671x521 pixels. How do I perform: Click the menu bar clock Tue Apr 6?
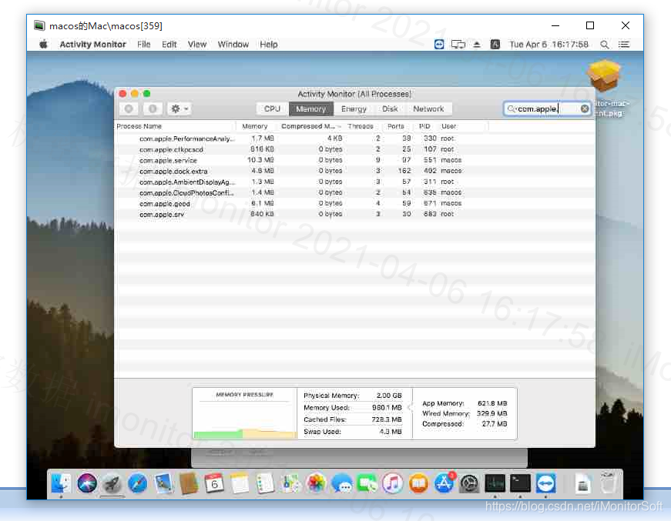549,44
